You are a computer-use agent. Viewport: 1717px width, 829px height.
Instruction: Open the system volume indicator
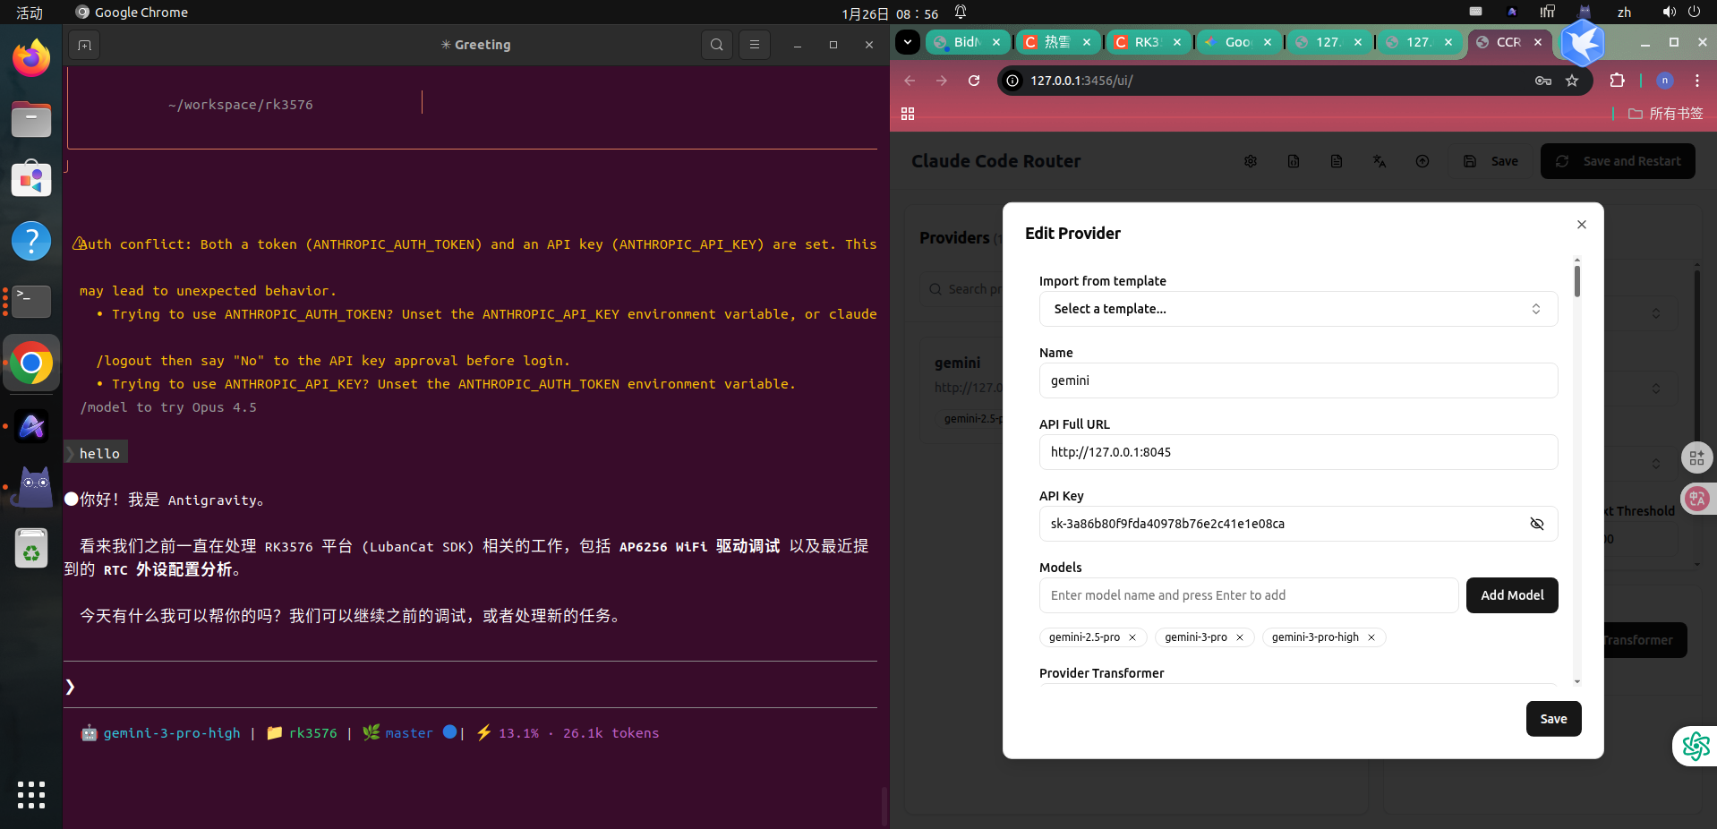coord(1670,13)
